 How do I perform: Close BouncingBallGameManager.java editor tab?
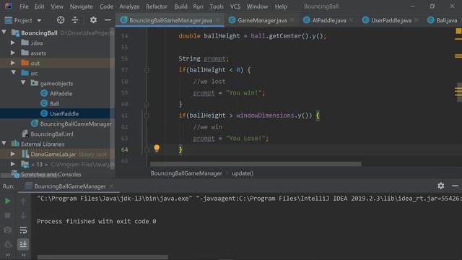pos(217,20)
